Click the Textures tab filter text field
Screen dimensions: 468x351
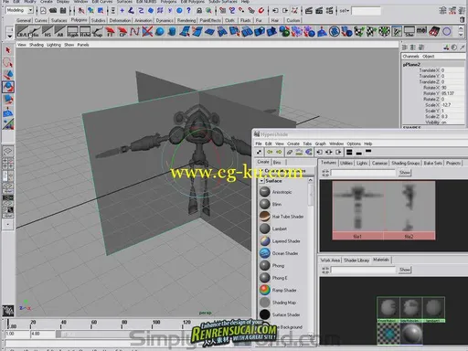(363, 173)
